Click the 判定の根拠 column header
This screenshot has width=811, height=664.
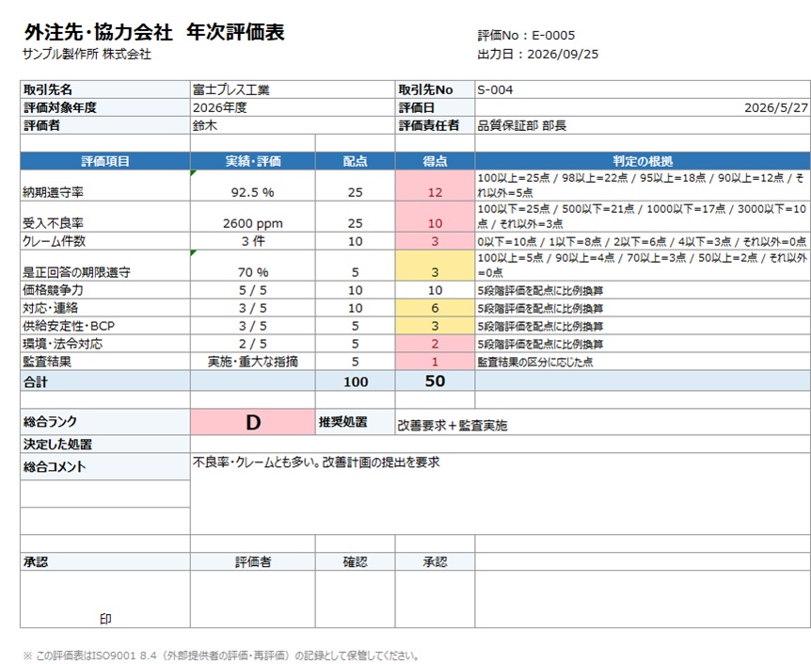pos(643,161)
